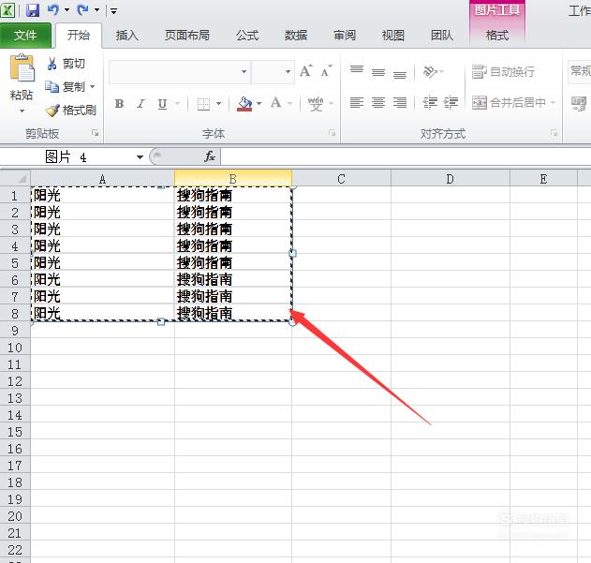Image resolution: width=591 pixels, height=563 pixels.
Task: Click the Orientation text rotation icon
Action: click(430, 71)
